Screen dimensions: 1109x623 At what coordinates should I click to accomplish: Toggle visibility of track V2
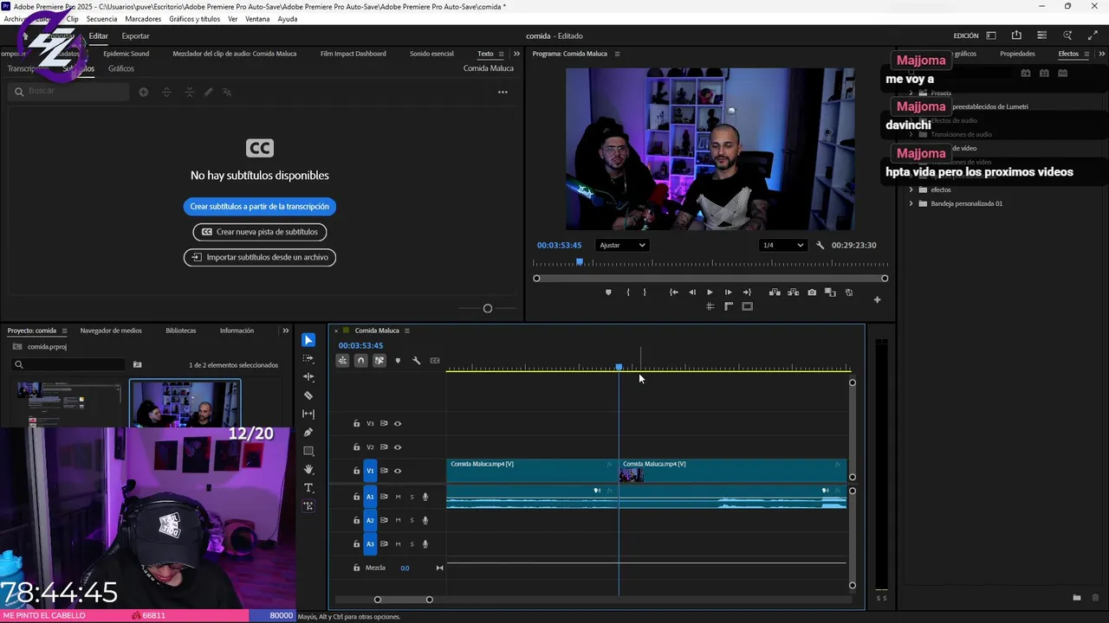(x=398, y=447)
